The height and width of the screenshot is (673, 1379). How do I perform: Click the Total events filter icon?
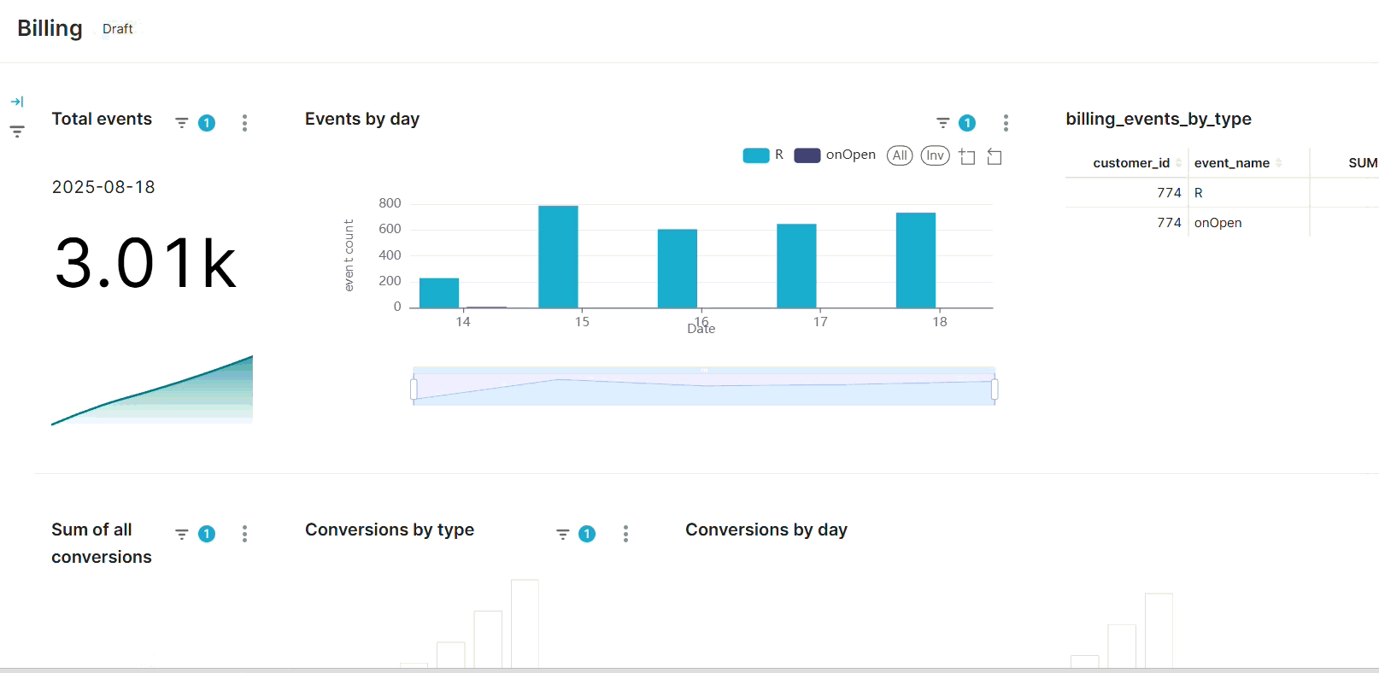(x=182, y=123)
